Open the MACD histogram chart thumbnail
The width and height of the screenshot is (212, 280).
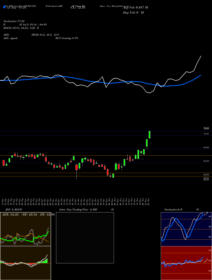pos(25,263)
